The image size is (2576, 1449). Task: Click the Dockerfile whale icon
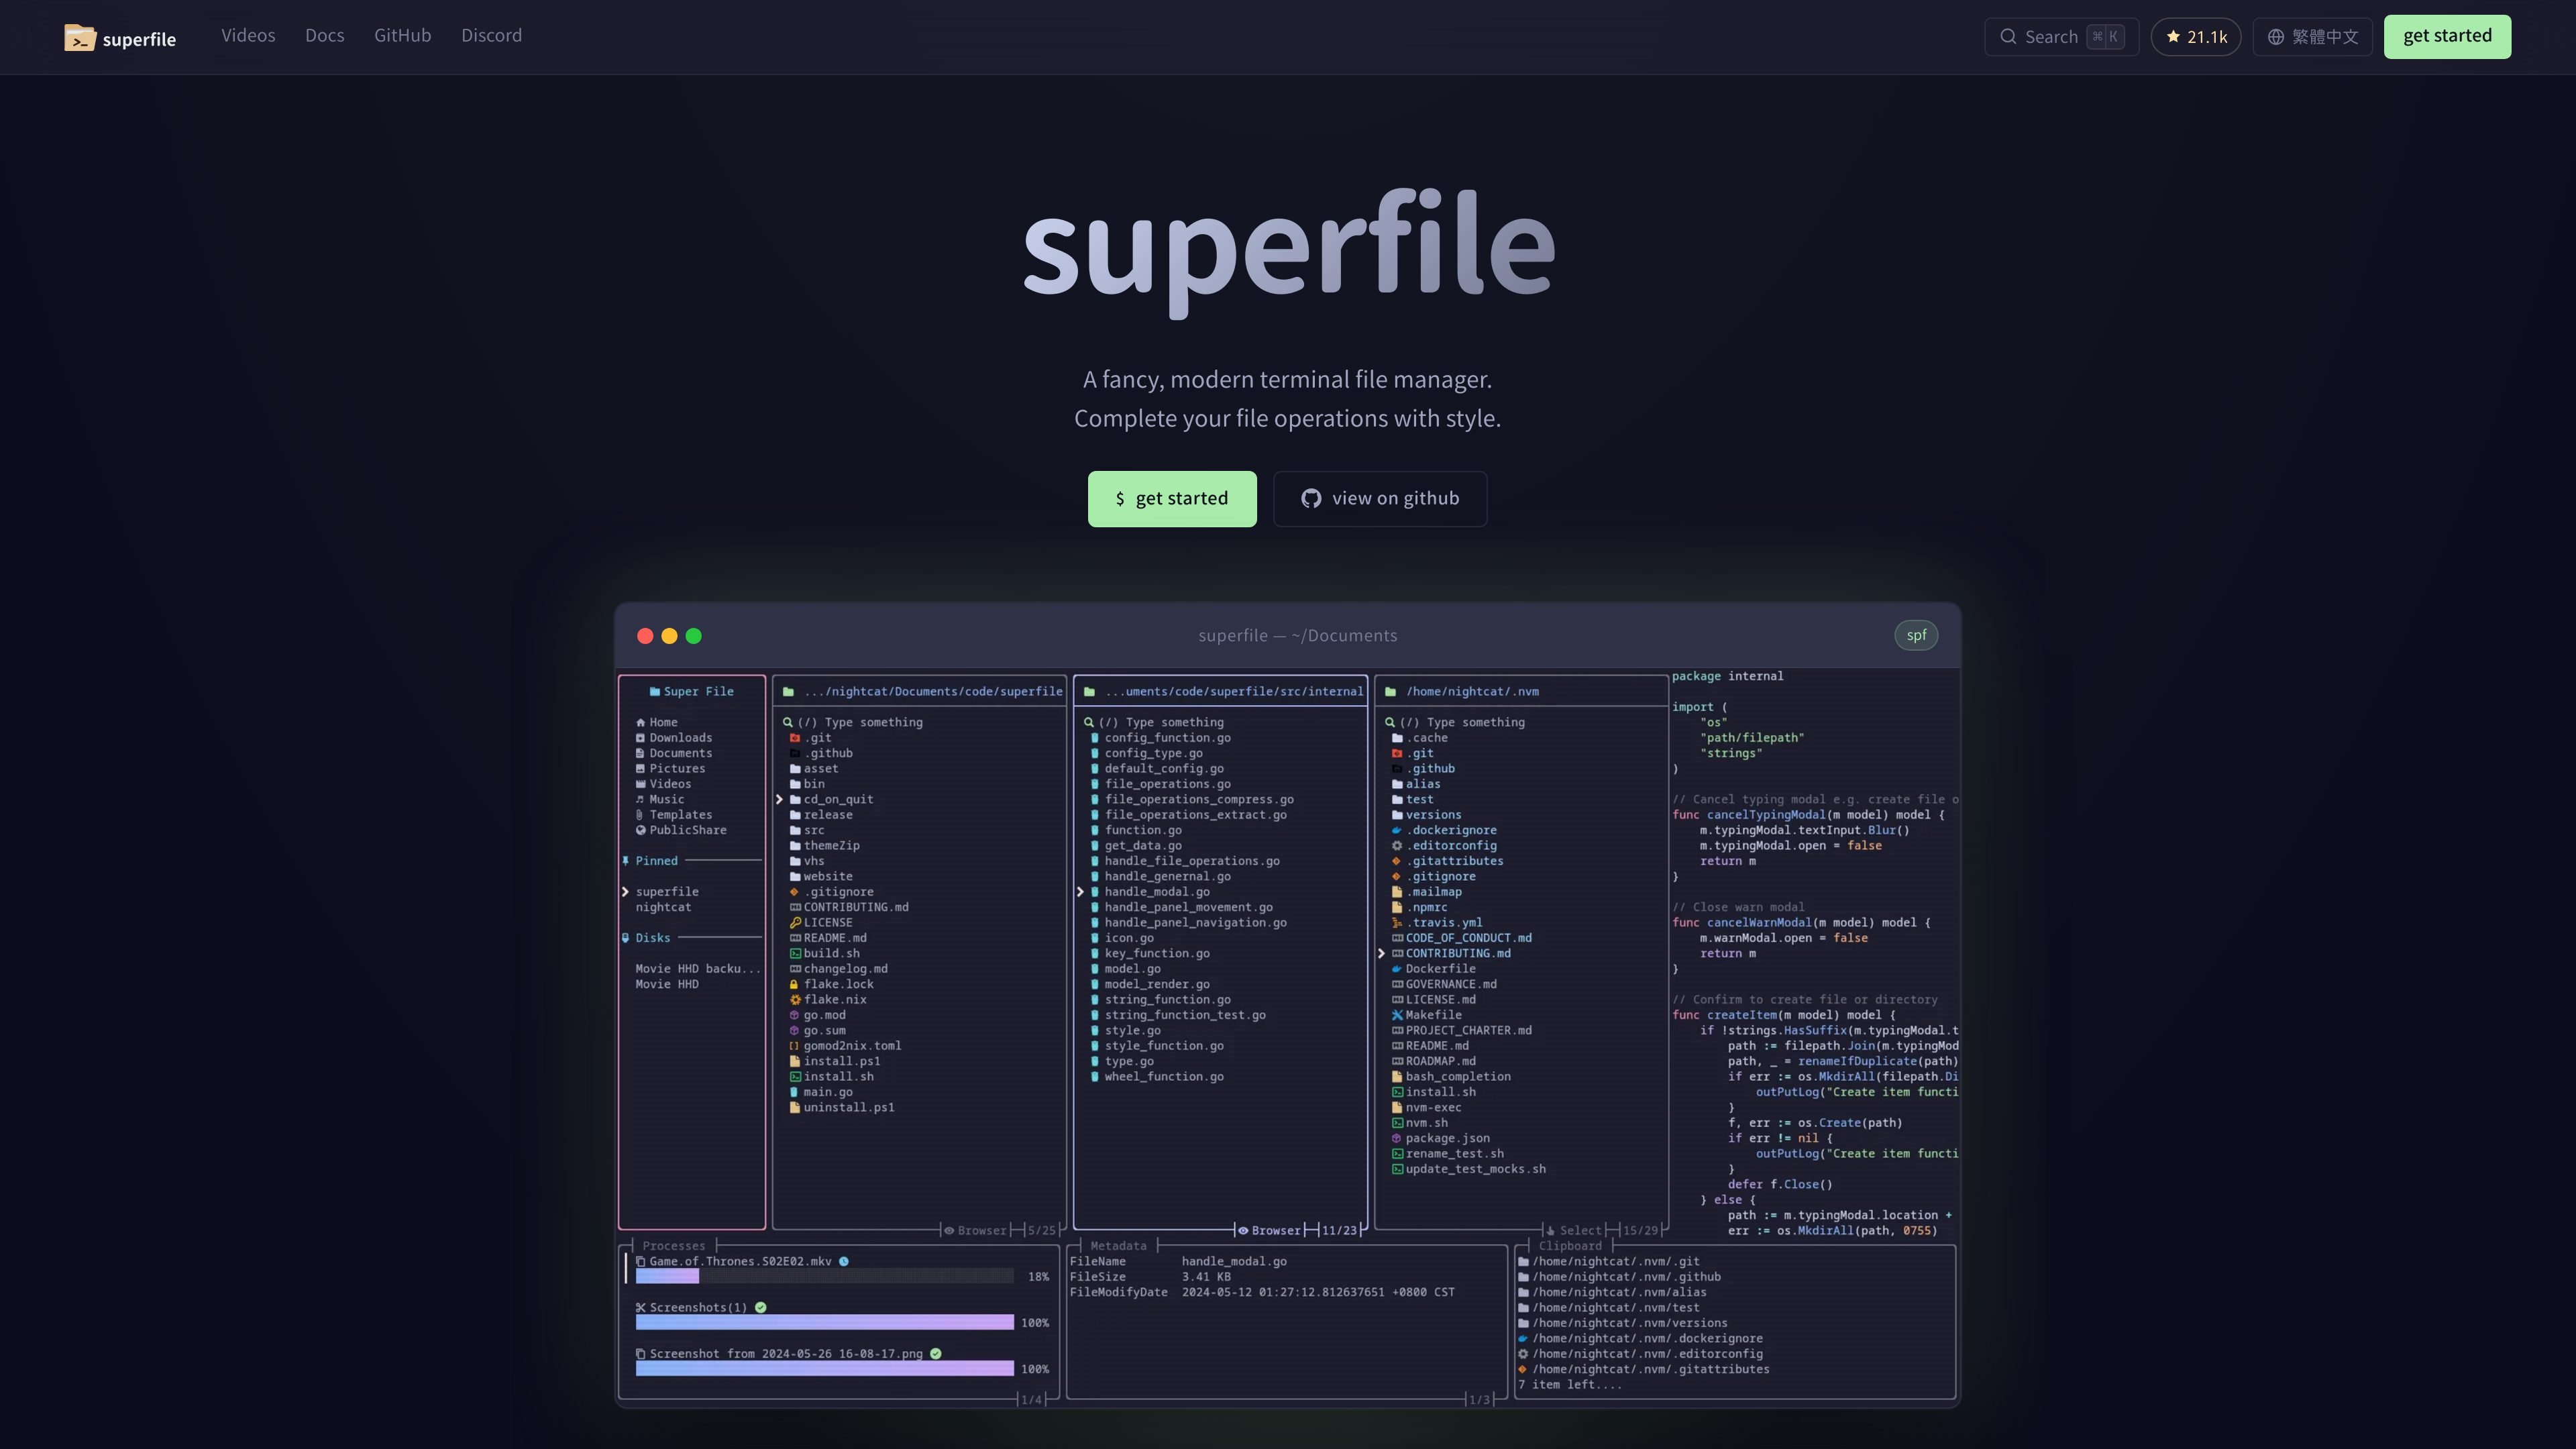coord(1397,969)
